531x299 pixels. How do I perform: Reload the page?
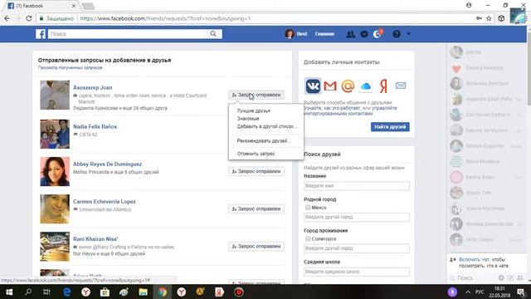(x=29, y=18)
